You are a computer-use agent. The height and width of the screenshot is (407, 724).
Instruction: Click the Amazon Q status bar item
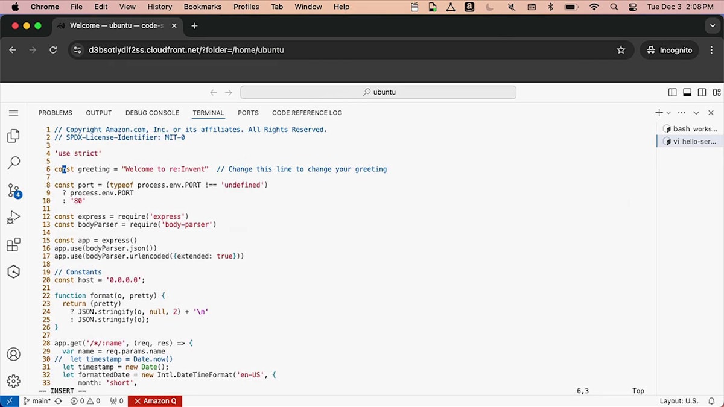click(x=155, y=401)
